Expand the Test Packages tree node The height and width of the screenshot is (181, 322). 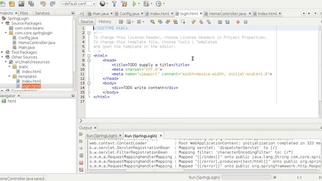point(2,52)
